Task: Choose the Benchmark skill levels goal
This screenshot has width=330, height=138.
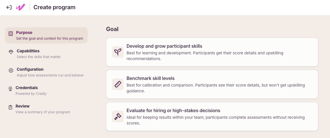Action: (212, 84)
